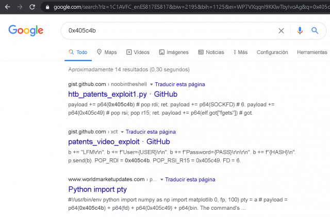Go back using the browser back arrow

click(8, 7)
